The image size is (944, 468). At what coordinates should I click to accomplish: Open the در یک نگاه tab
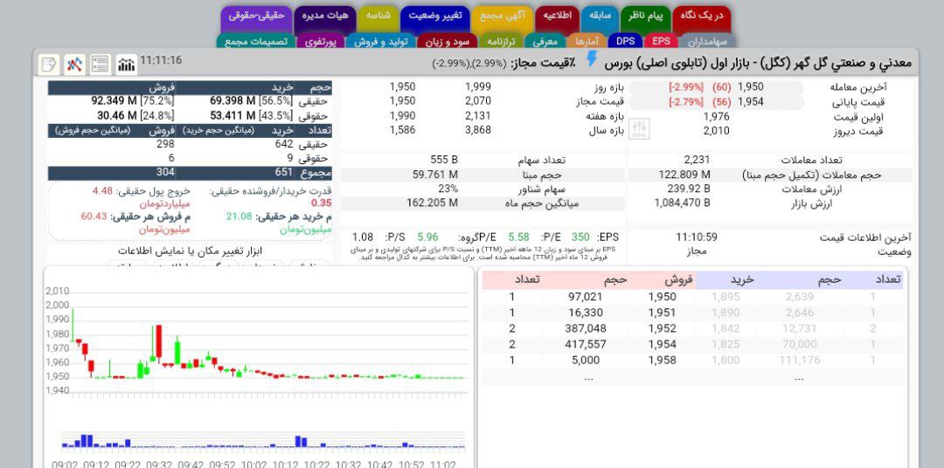701,16
